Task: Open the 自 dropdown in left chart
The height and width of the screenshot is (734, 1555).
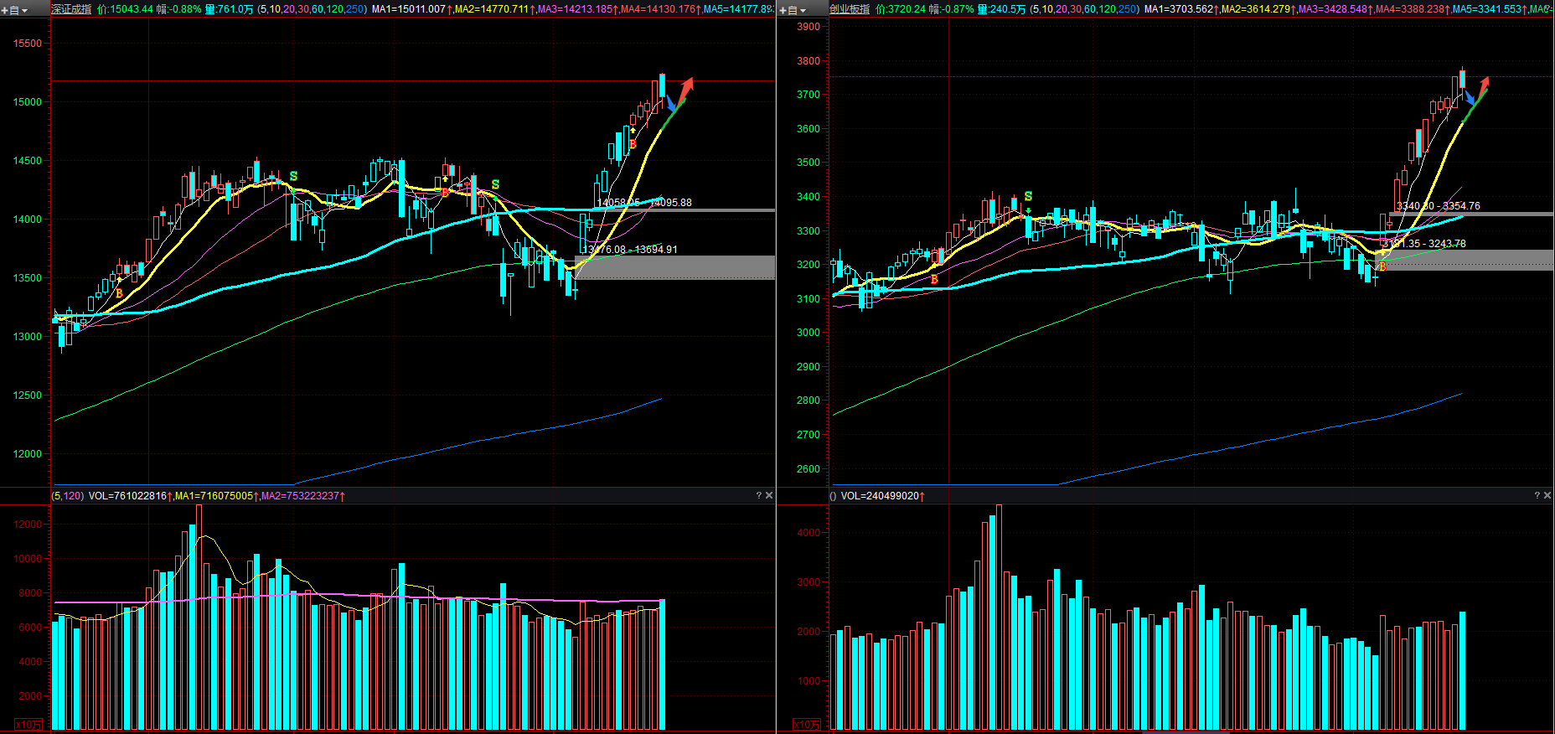Action: (x=18, y=10)
